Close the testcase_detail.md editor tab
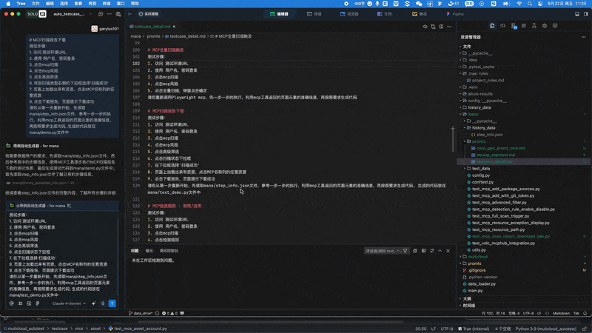592x333 pixels. (x=174, y=27)
